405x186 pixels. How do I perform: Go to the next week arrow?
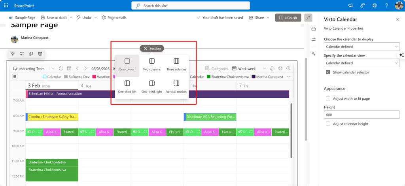click(x=85, y=68)
